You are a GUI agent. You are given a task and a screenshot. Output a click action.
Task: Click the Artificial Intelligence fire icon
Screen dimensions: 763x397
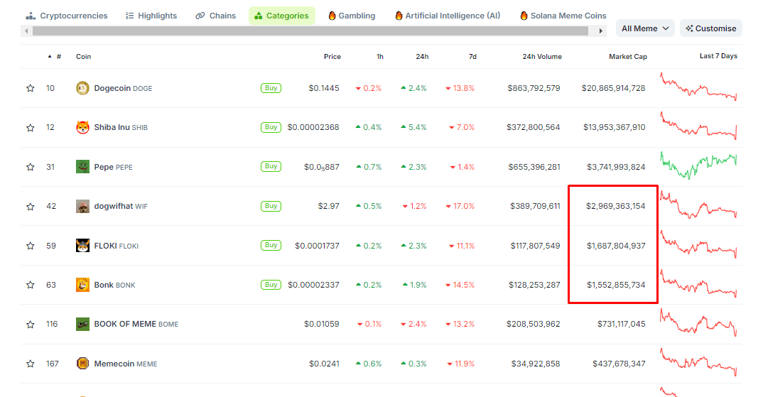(x=399, y=16)
